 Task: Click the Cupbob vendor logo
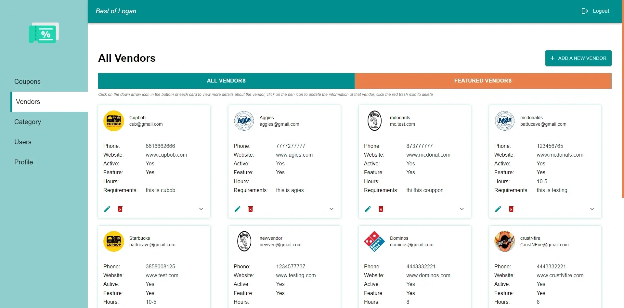[x=114, y=121]
